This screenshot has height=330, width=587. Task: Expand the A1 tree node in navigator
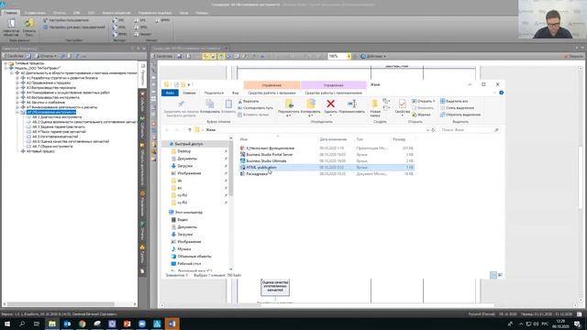(x=17, y=78)
